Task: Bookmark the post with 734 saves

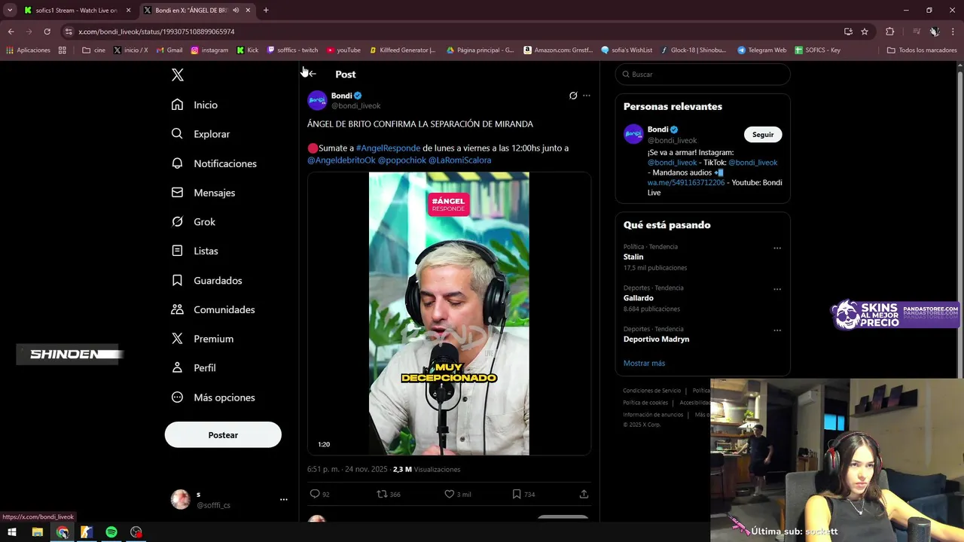Action: click(x=517, y=494)
